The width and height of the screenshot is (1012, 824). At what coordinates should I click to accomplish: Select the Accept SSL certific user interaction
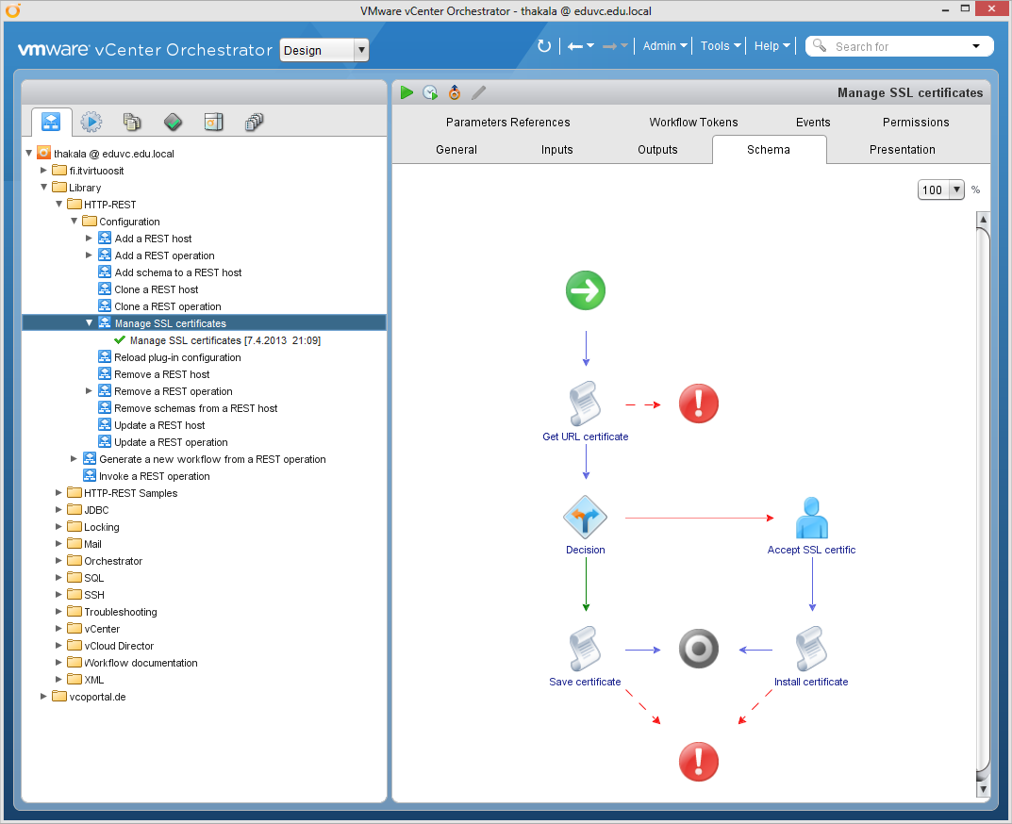(811, 518)
